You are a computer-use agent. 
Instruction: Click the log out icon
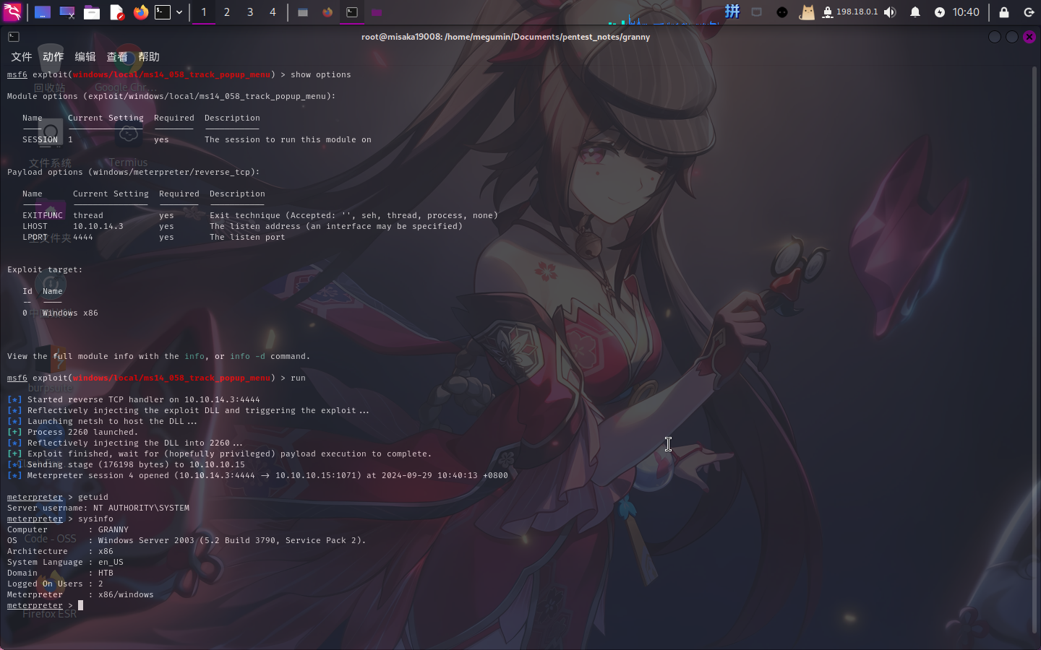click(x=1029, y=12)
